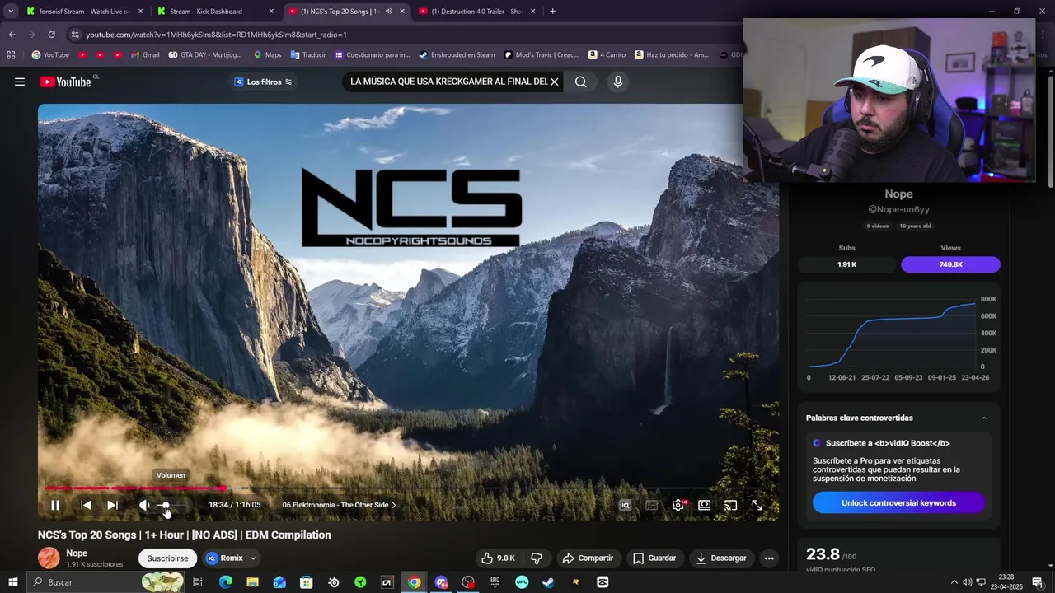Image resolution: width=1055 pixels, height=593 pixels.
Task: Switch to theater mode view
Action: tap(704, 505)
